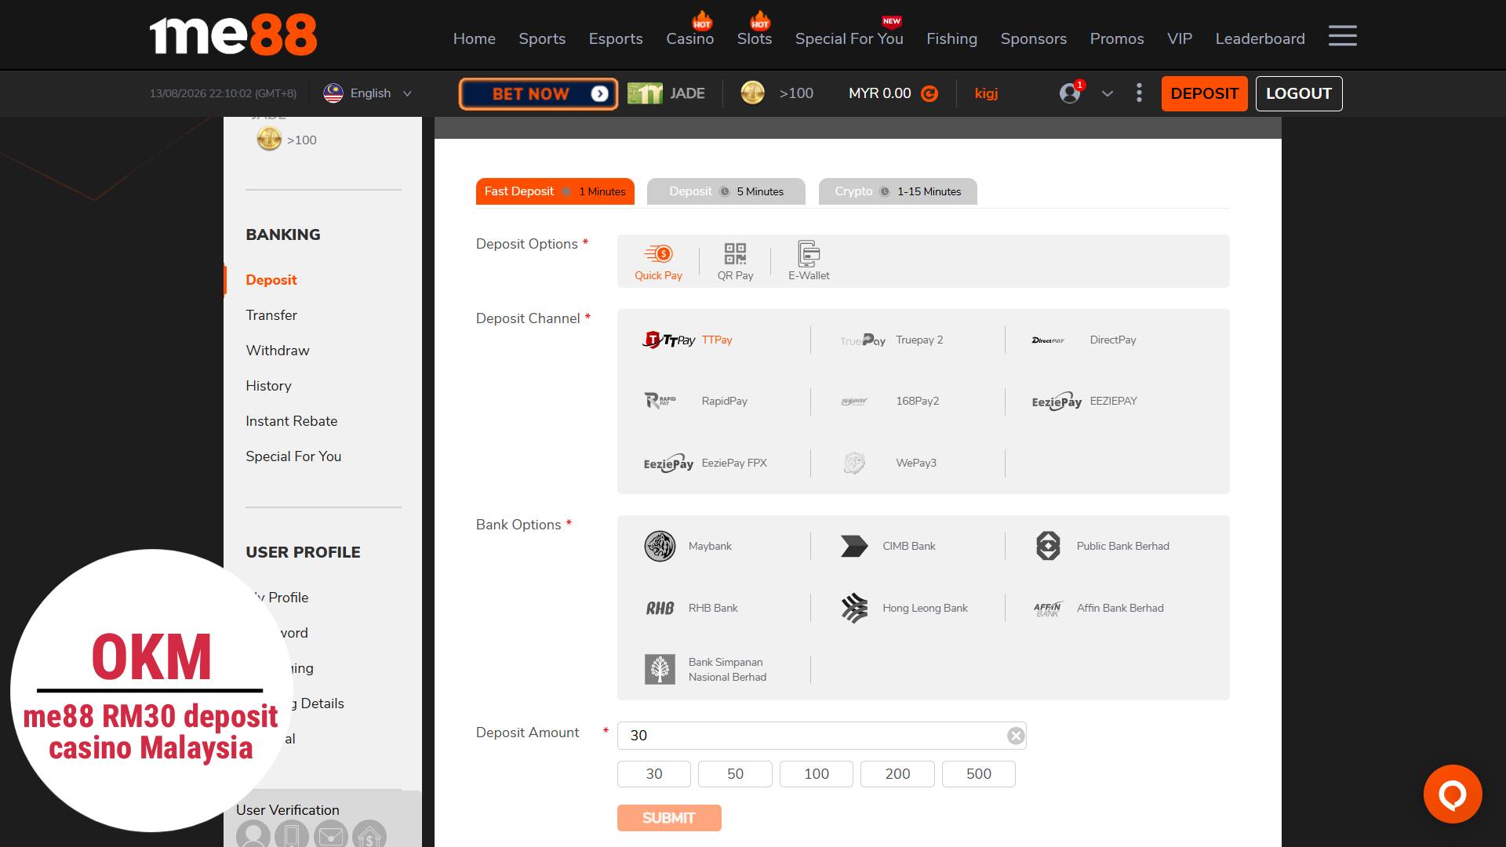The height and width of the screenshot is (847, 1506).
Task: Open History in the Banking sidebar
Action: [x=268, y=386]
